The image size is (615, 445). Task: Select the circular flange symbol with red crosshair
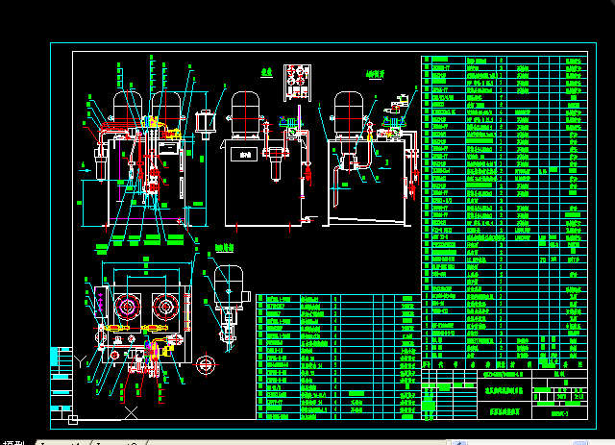click(206, 364)
